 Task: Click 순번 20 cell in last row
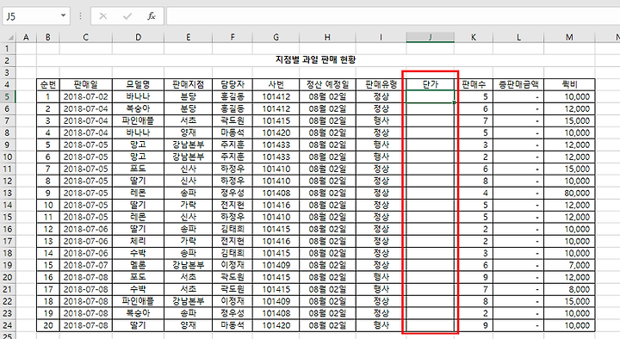point(48,325)
